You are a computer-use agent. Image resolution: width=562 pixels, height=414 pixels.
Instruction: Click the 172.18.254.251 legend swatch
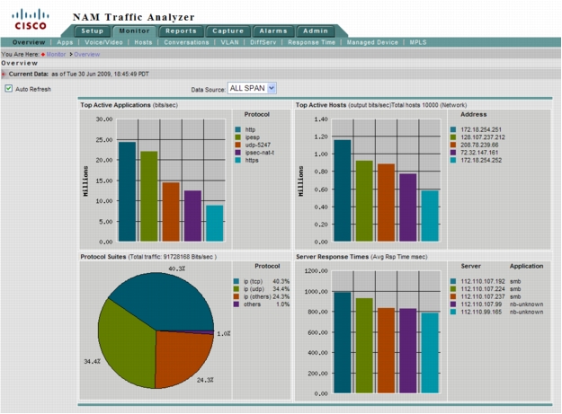coord(453,129)
